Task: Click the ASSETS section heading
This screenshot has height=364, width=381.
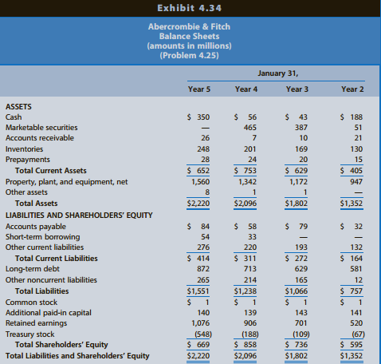Action: [18, 107]
